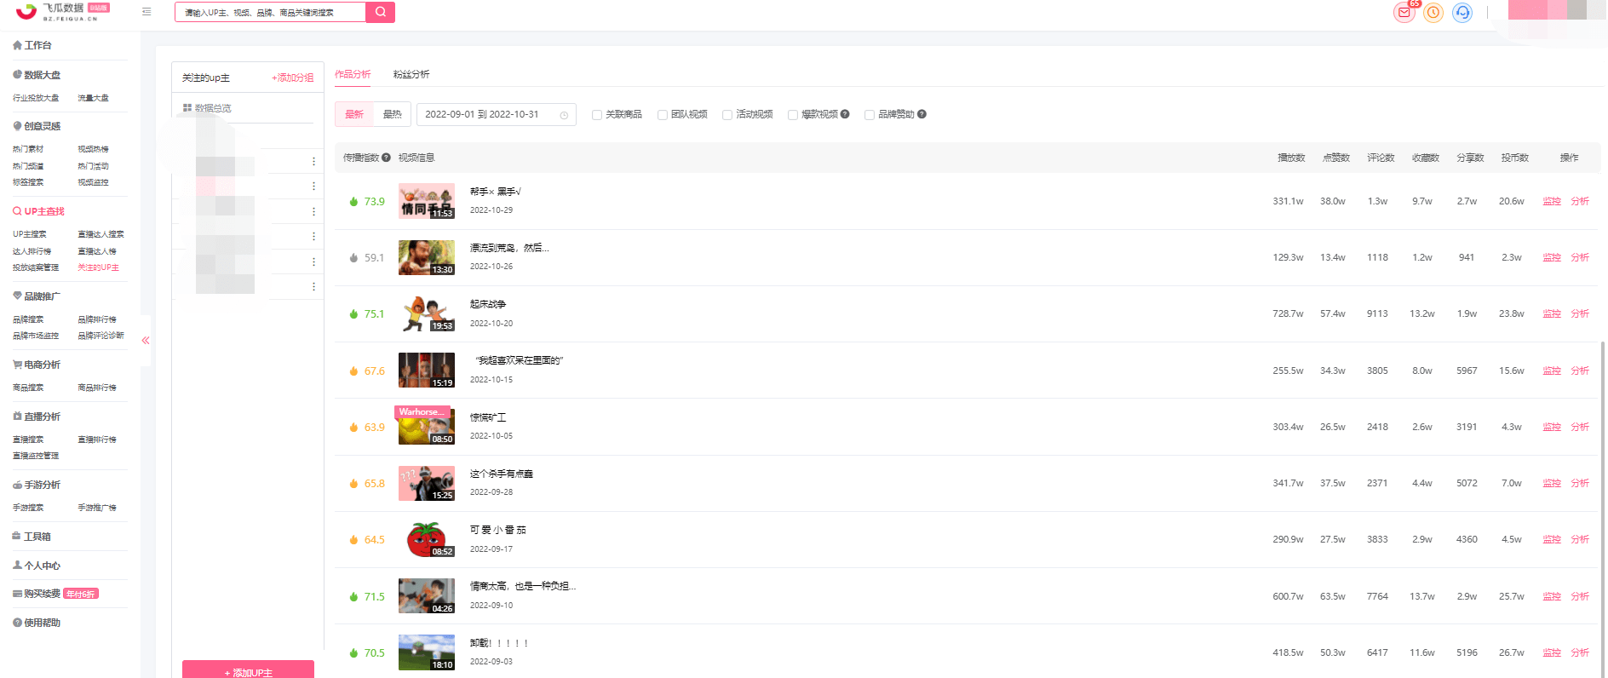Screen dimensions: 1608x678
Task: Open 使用帮助 help item
Action: click(37, 623)
